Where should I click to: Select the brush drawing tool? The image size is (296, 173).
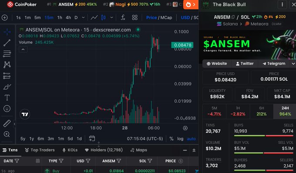7,87
